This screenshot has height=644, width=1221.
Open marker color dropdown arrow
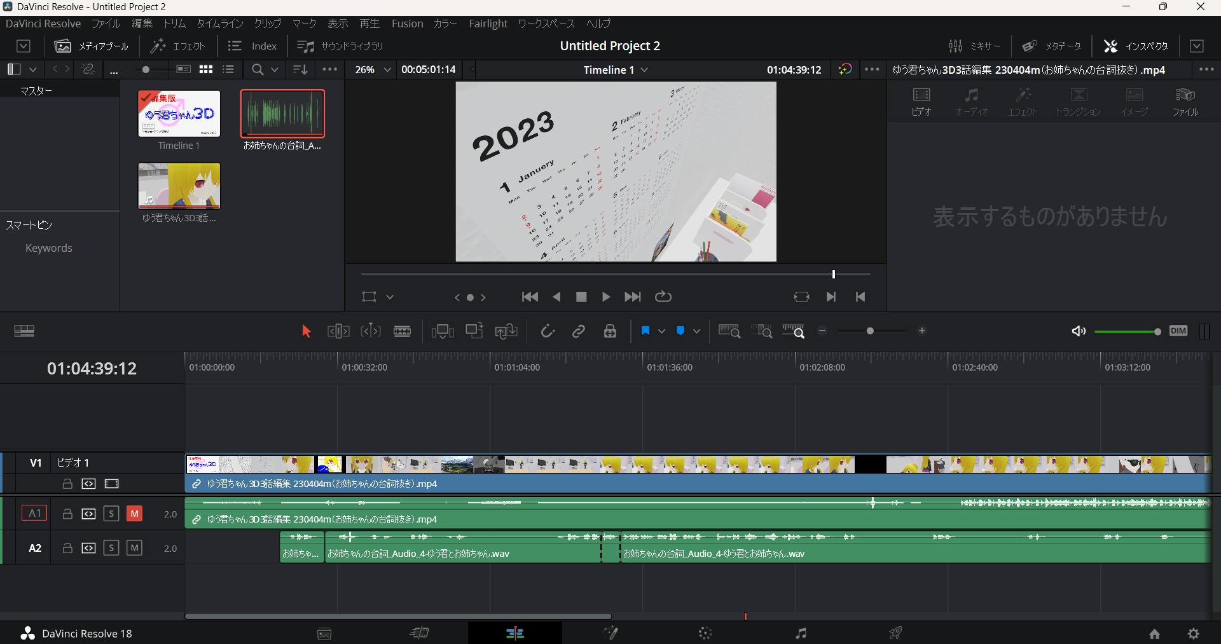point(697,331)
